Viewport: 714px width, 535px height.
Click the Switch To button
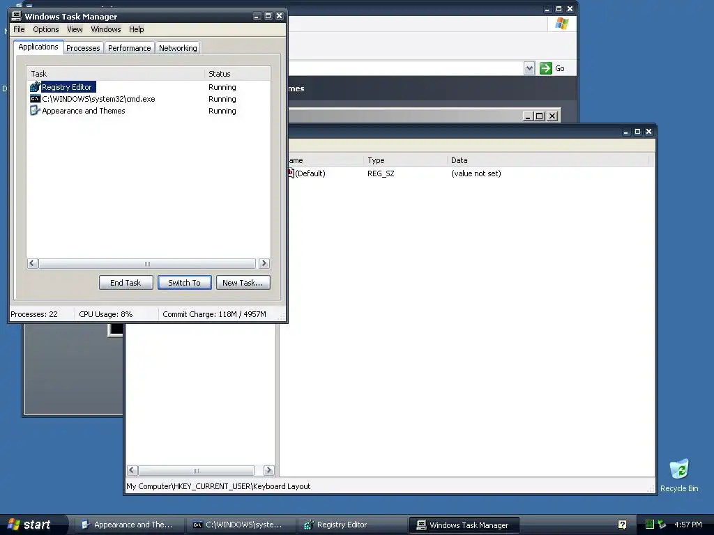(184, 283)
